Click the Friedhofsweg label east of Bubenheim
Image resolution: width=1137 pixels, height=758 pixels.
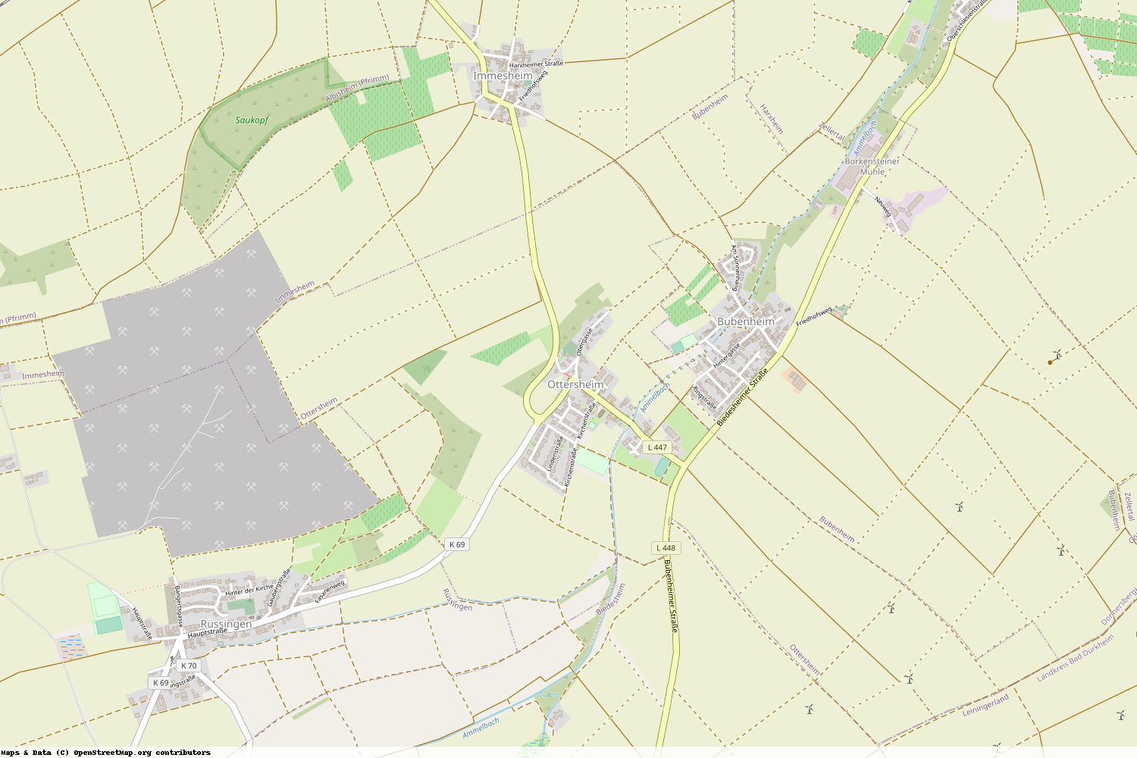tap(814, 317)
